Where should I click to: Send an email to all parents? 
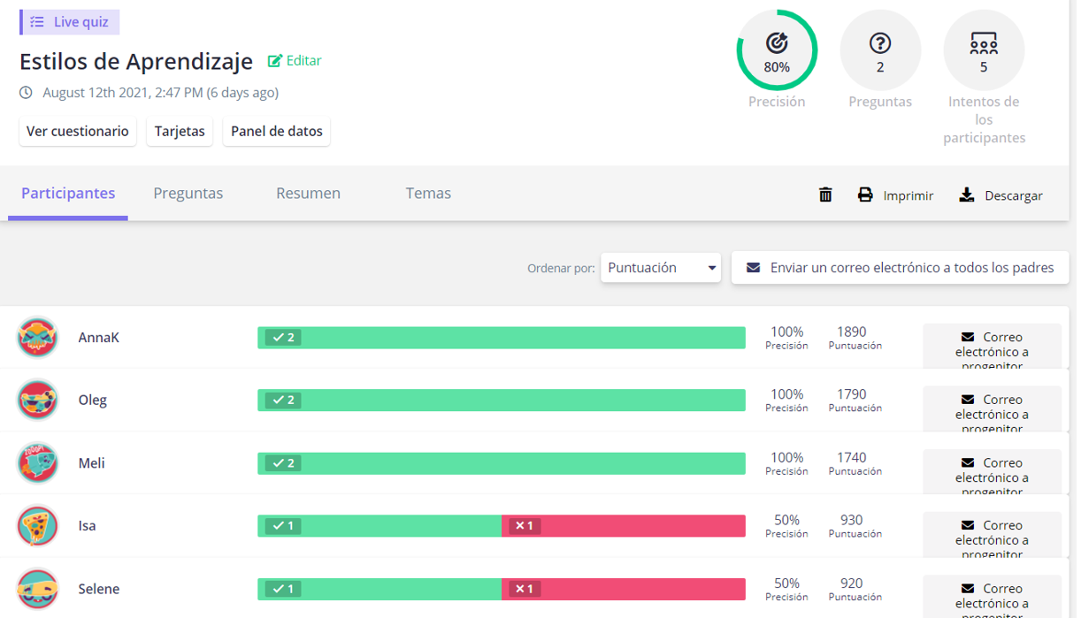pyautogui.click(x=900, y=268)
